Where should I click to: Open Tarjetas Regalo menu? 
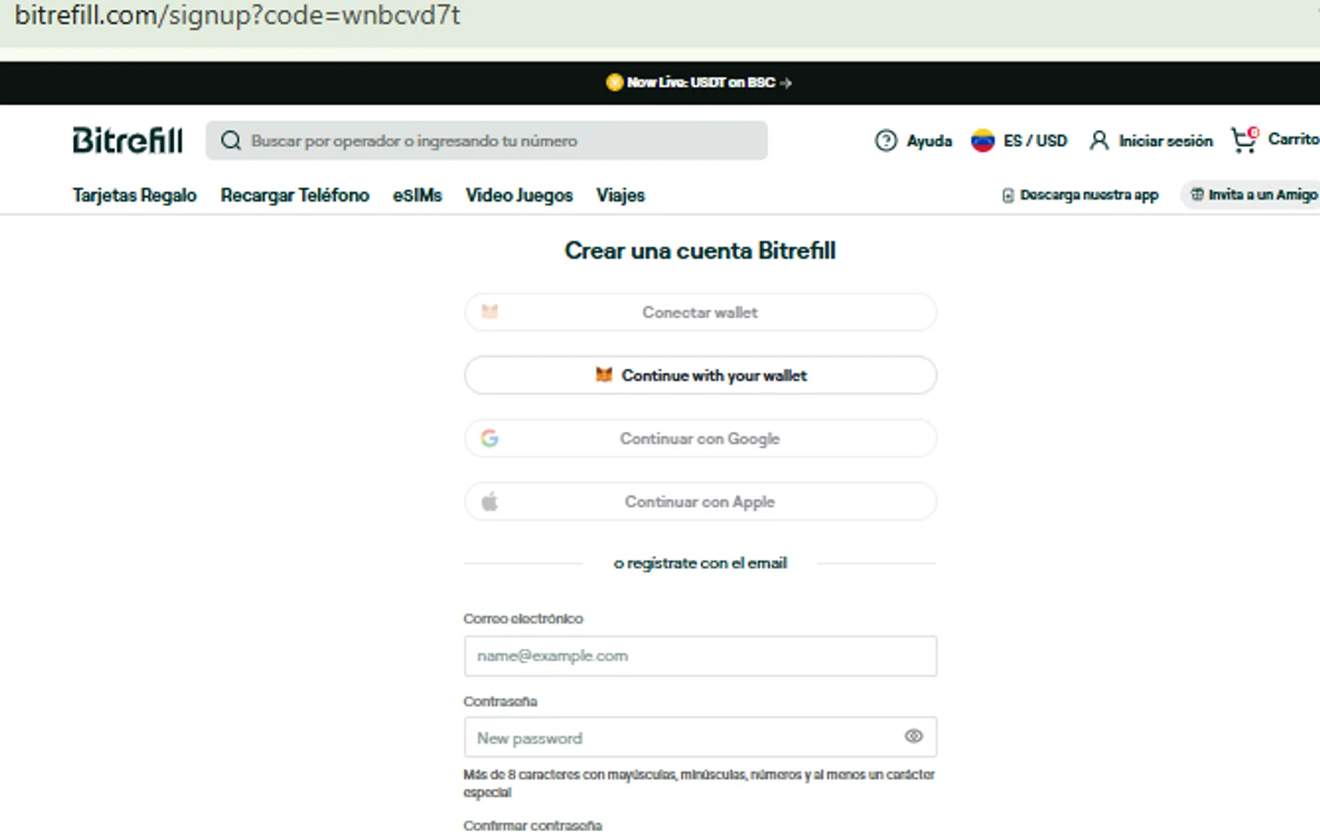[135, 195]
